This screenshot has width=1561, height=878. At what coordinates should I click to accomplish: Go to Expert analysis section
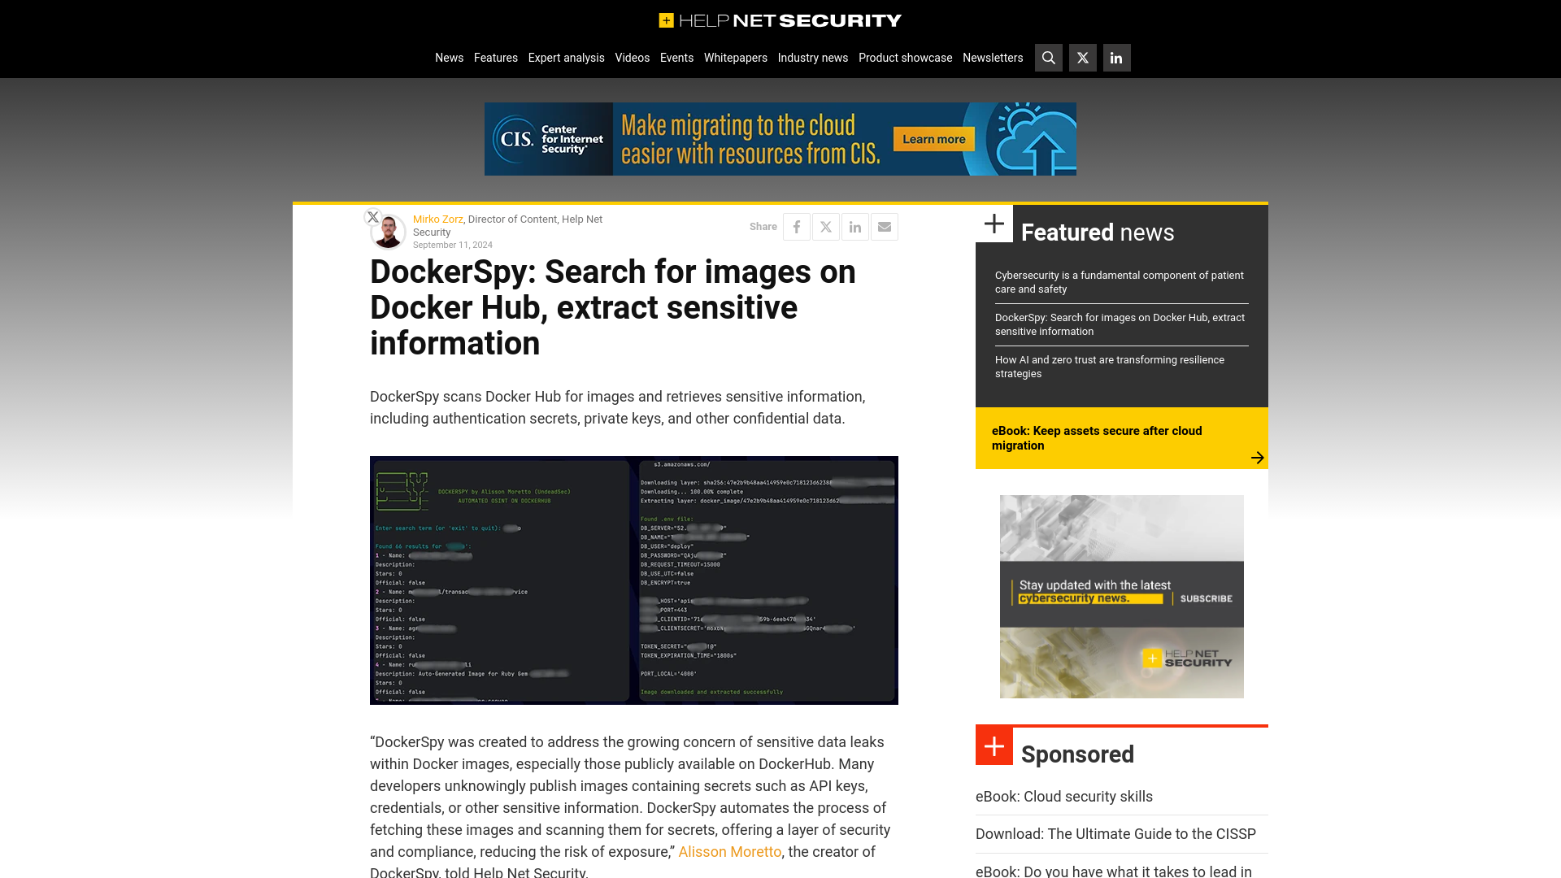[x=567, y=58]
